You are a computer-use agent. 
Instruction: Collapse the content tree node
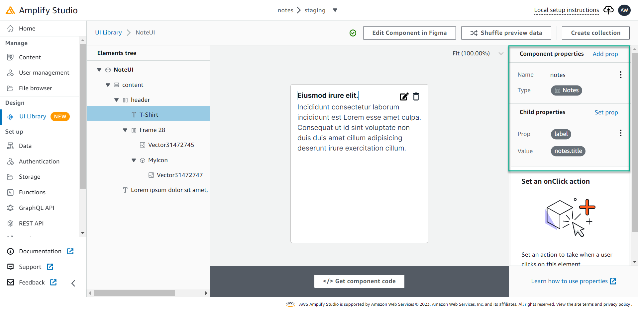[108, 85]
